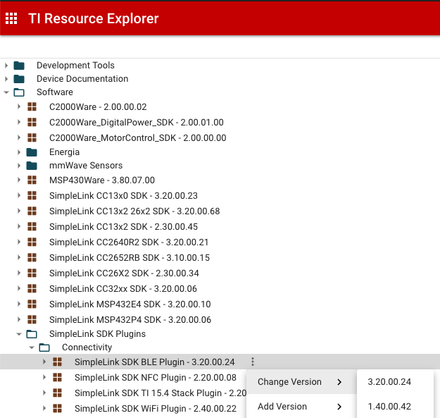Select SimpleLink SDK NFC Plugin - 2.20.00.08 label
The width and height of the screenshot is (440, 418).
click(x=156, y=377)
